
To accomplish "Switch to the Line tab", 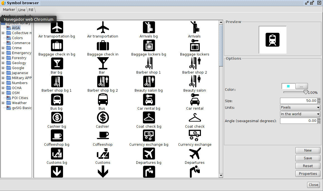I will [x=22, y=10].
